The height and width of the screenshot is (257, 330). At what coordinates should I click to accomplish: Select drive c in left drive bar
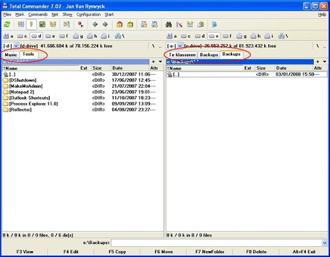(x=23, y=36)
